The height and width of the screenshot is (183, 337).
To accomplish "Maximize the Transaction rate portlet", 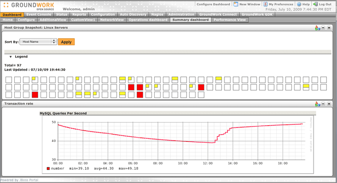I will point(329,103).
